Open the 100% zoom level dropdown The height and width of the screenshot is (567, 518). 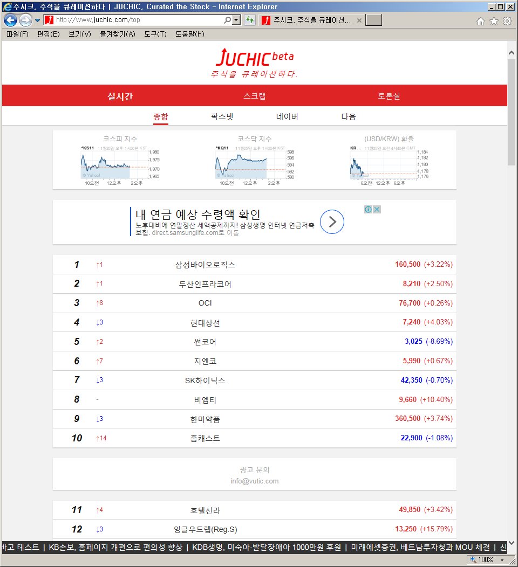[x=502, y=560]
